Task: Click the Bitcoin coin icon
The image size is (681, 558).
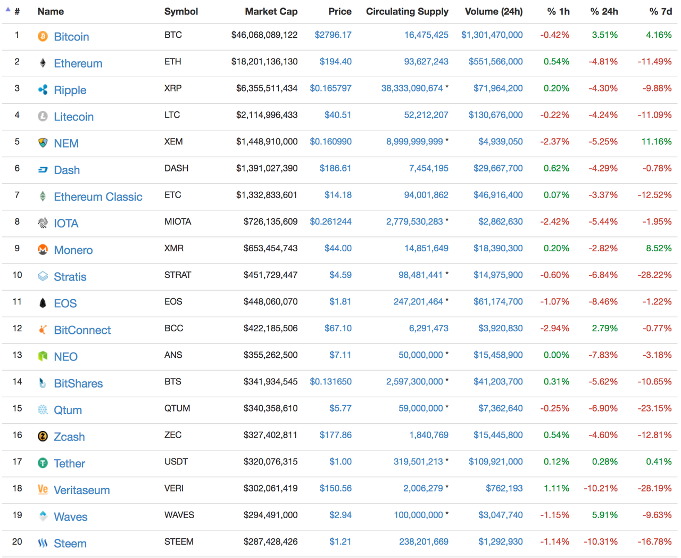Action: pyautogui.click(x=43, y=36)
